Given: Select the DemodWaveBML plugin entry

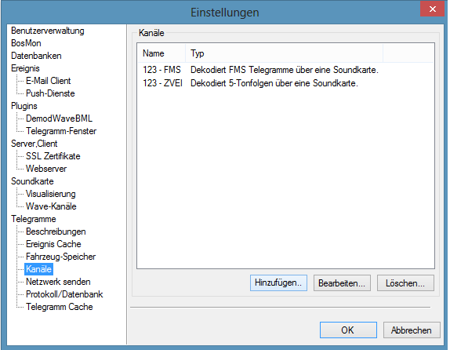Looking at the screenshot, I should (x=59, y=118).
